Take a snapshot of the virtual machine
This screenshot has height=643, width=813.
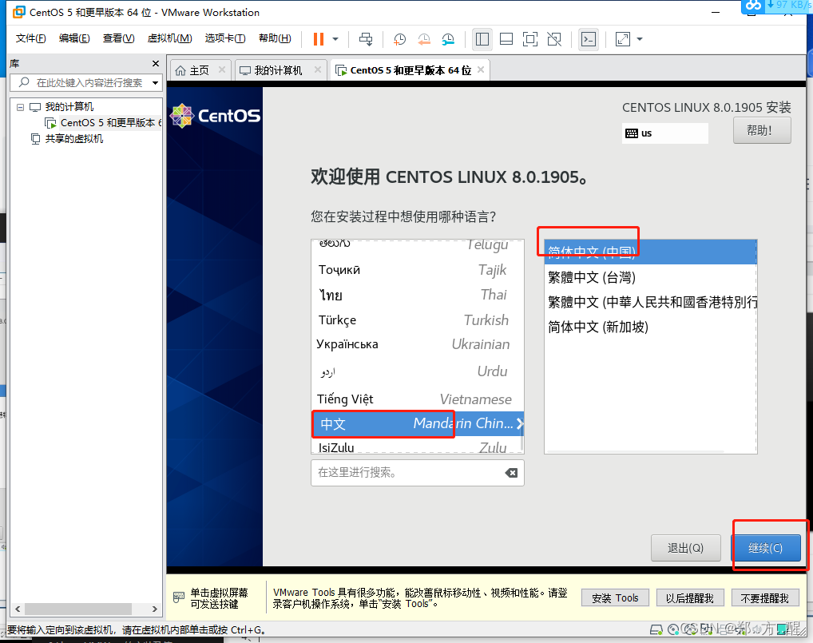[x=399, y=39]
